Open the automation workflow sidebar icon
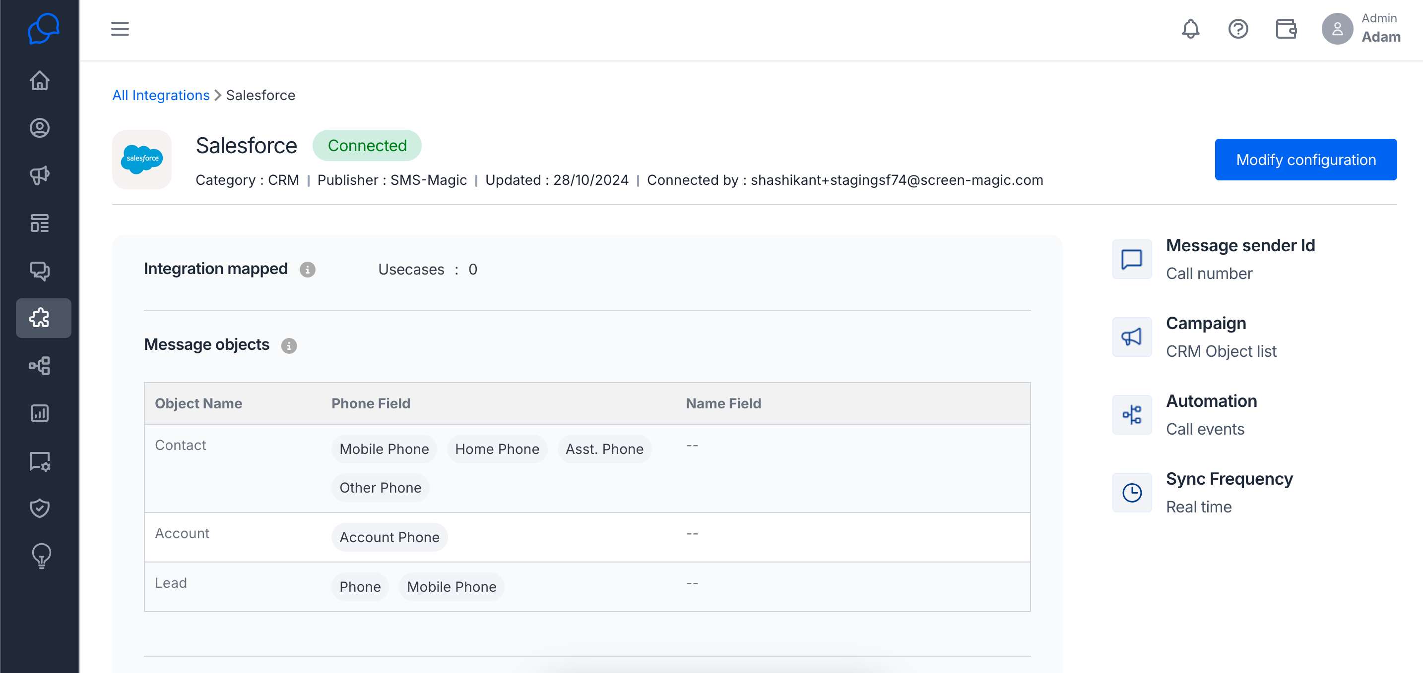 pyautogui.click(x=40, y=365)
